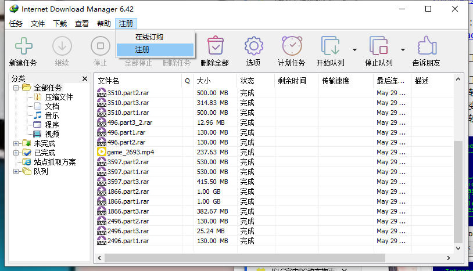Select the 全部任务 folder in the tree
Viewport: 473px width, 271px height.
(48, 88)
